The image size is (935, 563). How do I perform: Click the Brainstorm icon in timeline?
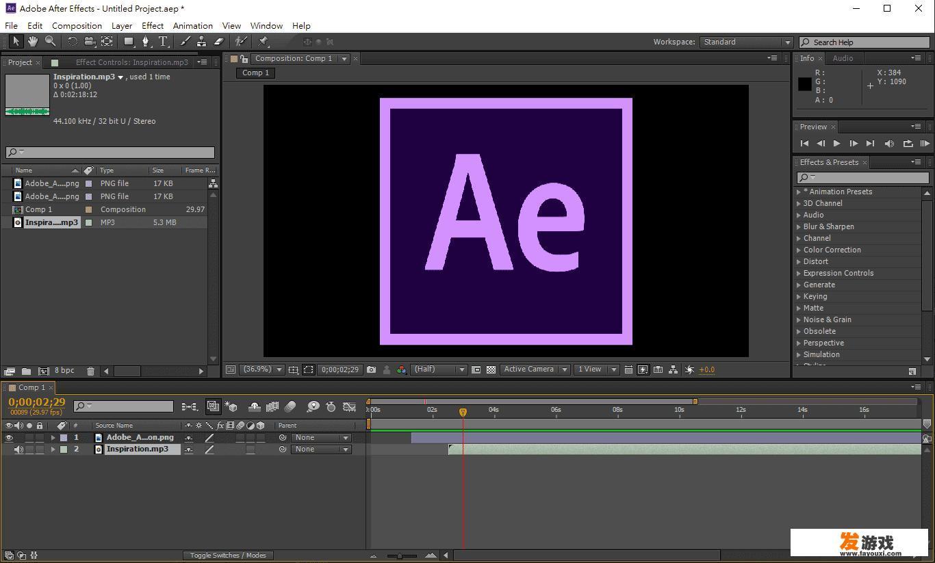pos(313,406)
